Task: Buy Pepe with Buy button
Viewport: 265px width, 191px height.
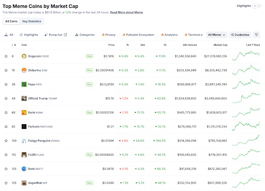Action: (x=90, y=84)
